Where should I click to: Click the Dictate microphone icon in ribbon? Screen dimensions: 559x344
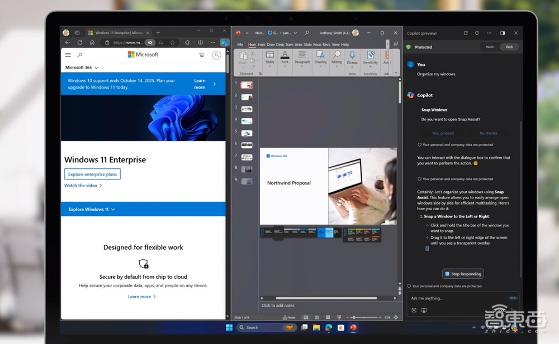[352, 55]
